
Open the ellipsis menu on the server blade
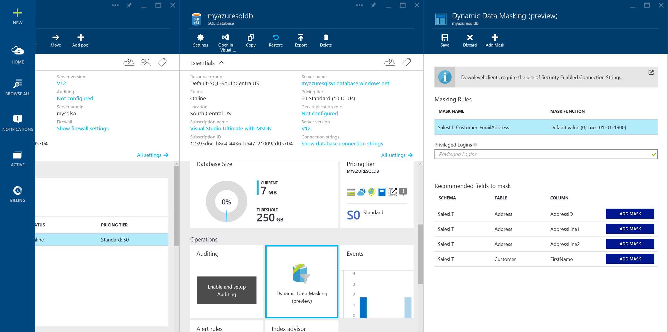point(115,5)
